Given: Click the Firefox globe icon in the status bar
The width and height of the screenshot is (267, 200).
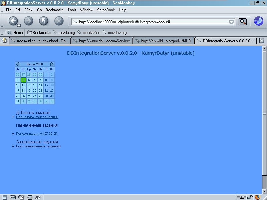Looking at the screenshot, I should point(257,197).
